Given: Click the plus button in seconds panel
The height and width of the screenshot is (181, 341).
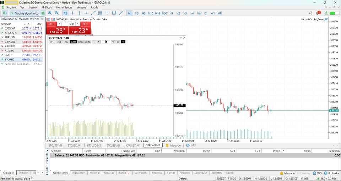Looking at the screenshot, I should 98,42.
